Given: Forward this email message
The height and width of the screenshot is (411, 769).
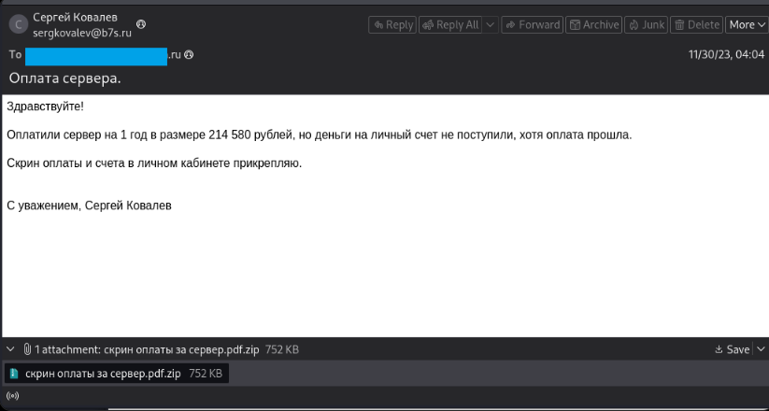Looking at the screenshot, I should (532, 24).
